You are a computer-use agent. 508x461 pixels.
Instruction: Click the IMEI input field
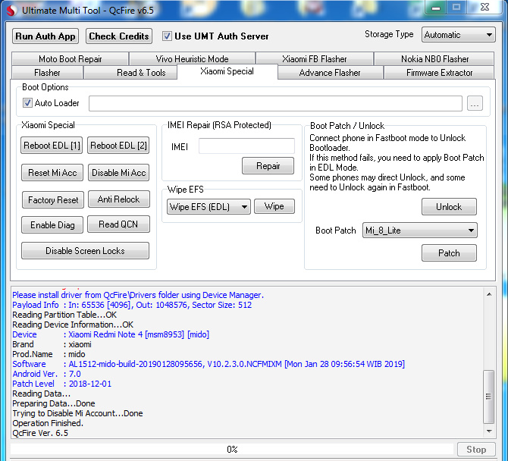[246, 146]
